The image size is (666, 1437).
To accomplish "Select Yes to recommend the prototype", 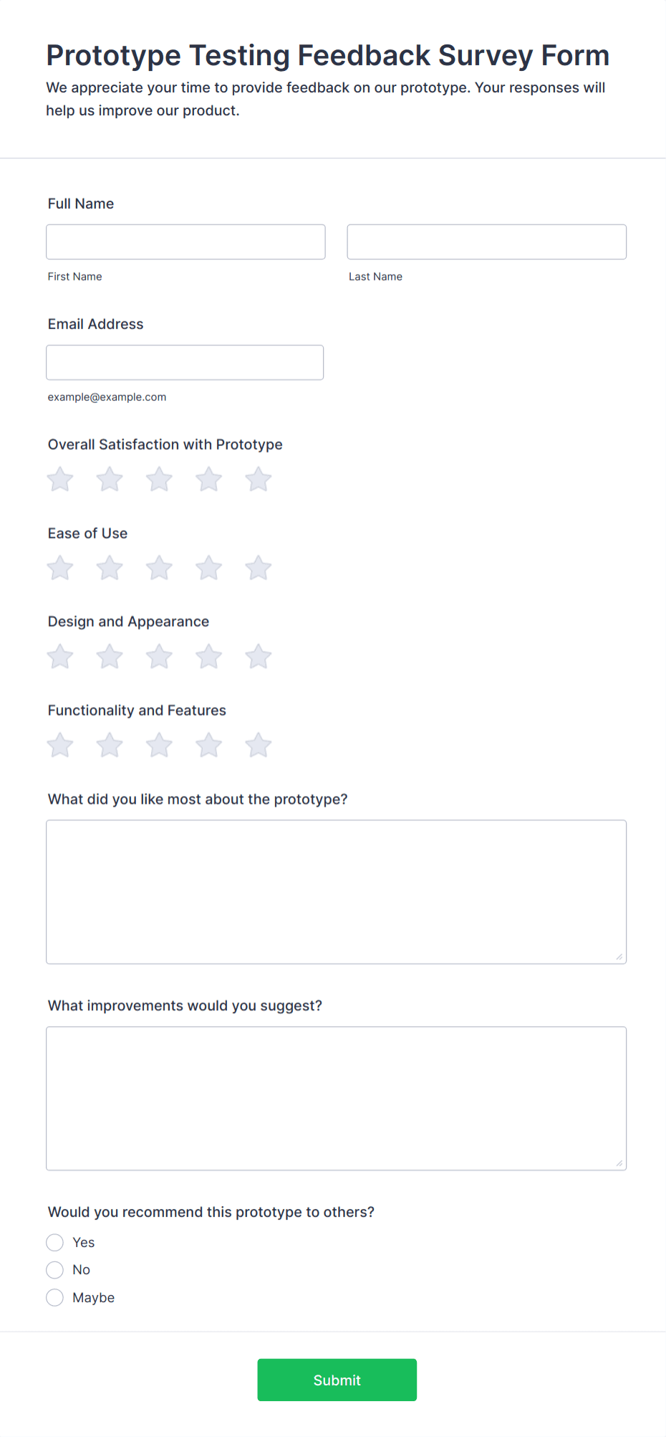I will coord(54,1242).
